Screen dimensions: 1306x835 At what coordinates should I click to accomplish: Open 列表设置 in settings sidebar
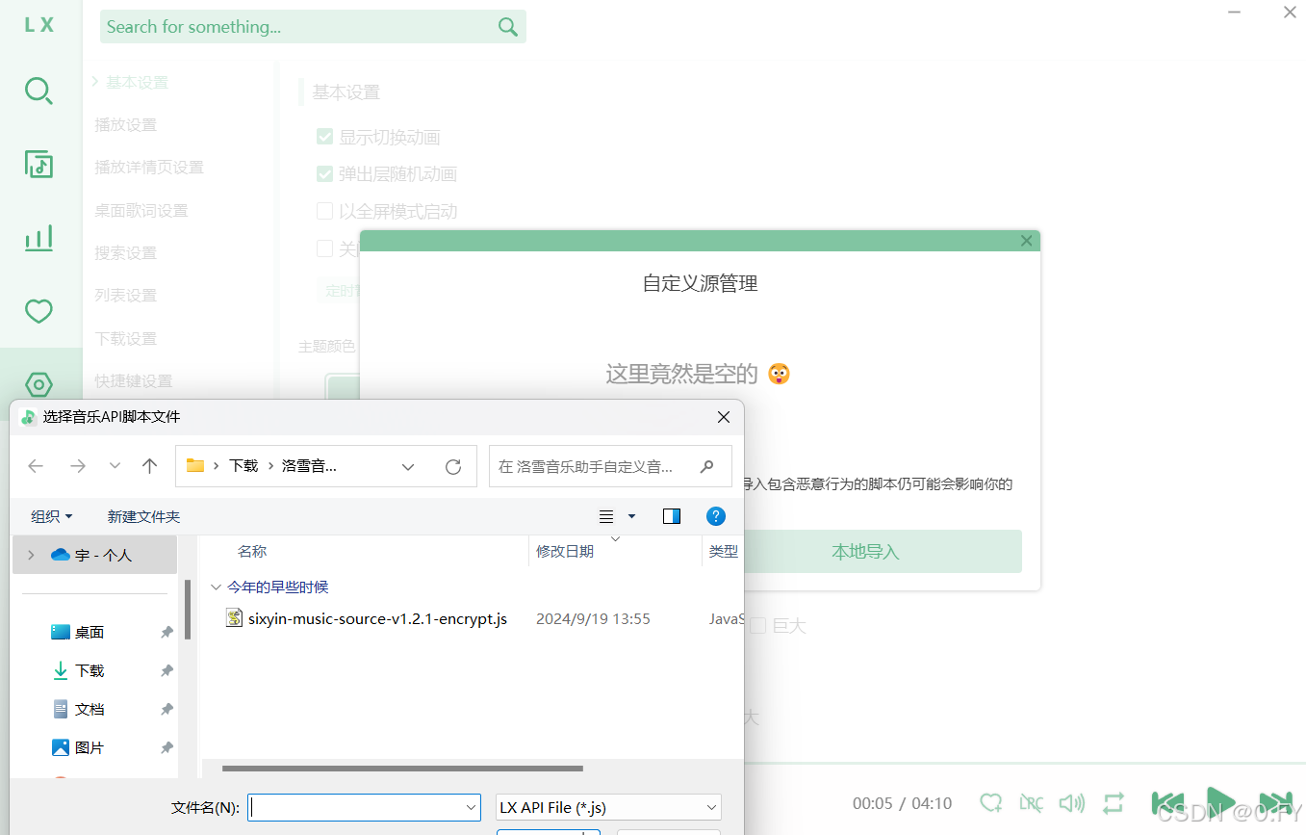(125, 295)
